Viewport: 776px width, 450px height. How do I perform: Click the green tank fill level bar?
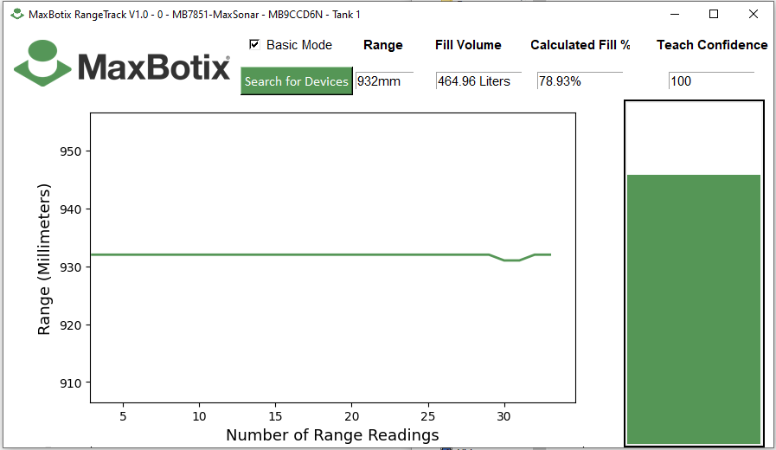click(x=693, y=309)
